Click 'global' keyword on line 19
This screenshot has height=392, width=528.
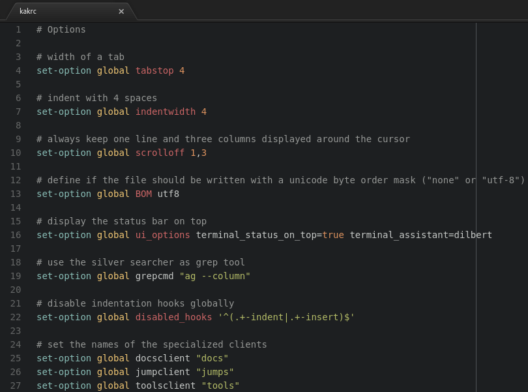pos(113,276)
